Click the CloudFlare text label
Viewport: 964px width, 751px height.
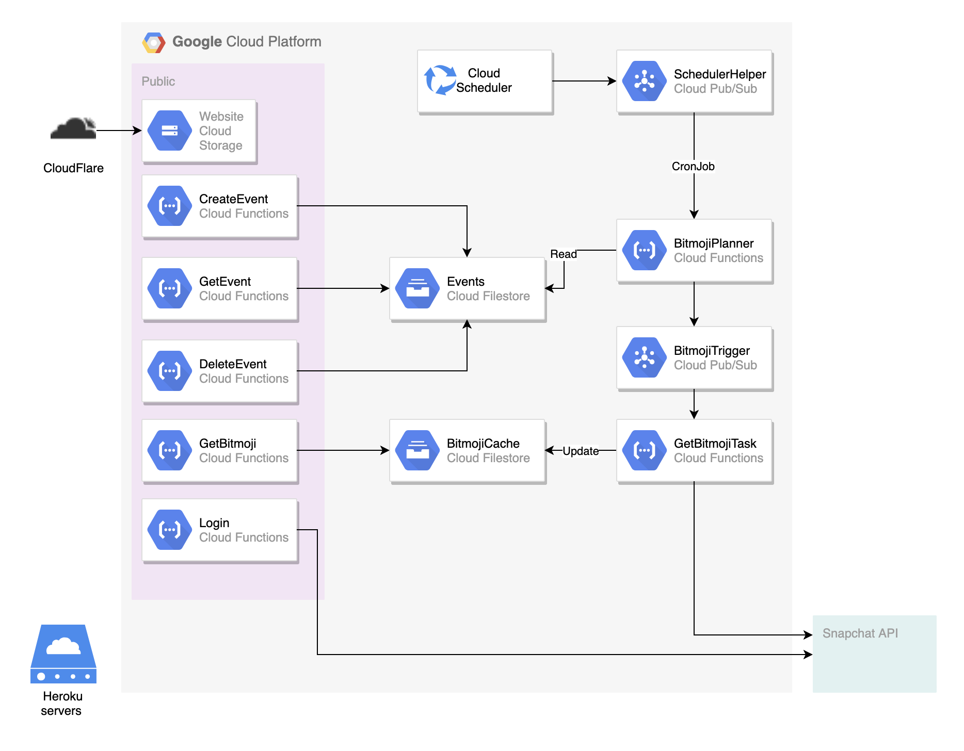tap(73, 168)
